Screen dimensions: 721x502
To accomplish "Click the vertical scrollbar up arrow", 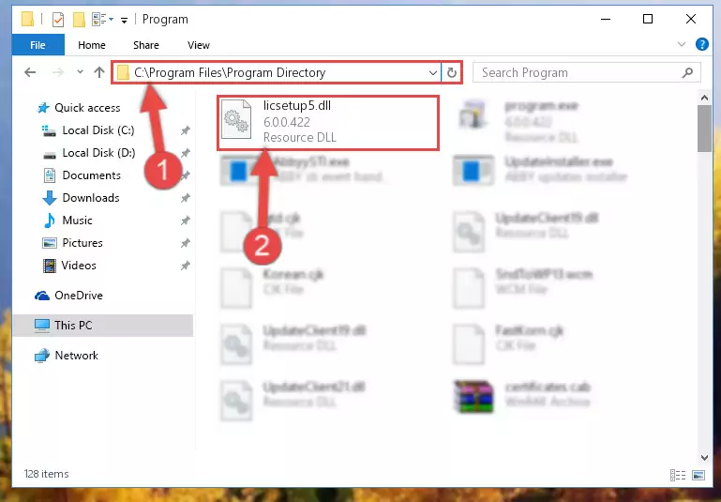I will point(704,98).
